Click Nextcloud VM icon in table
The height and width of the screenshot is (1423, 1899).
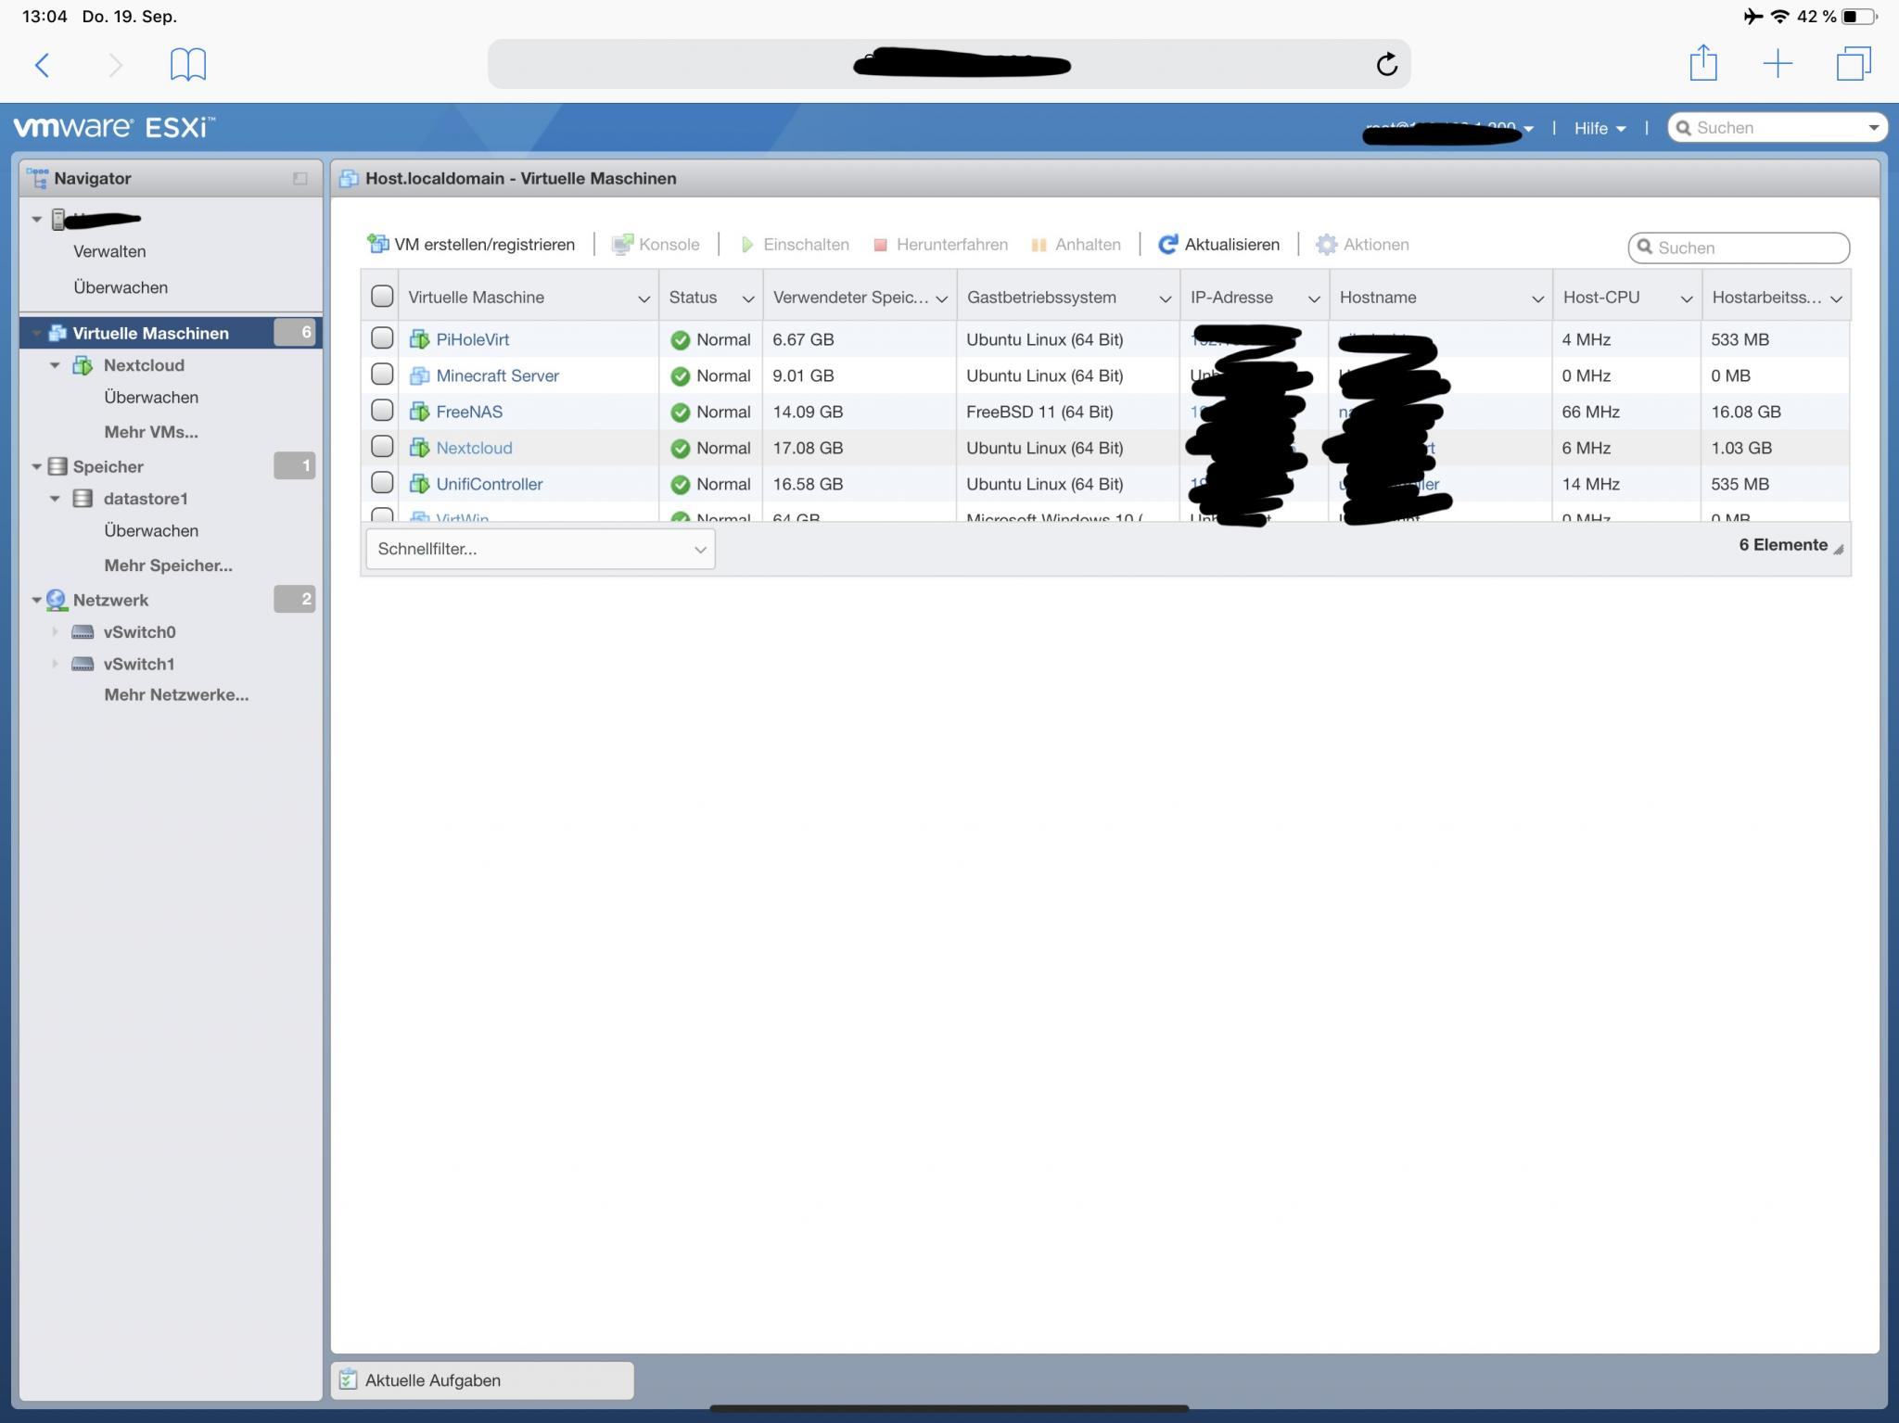(420, 448)
